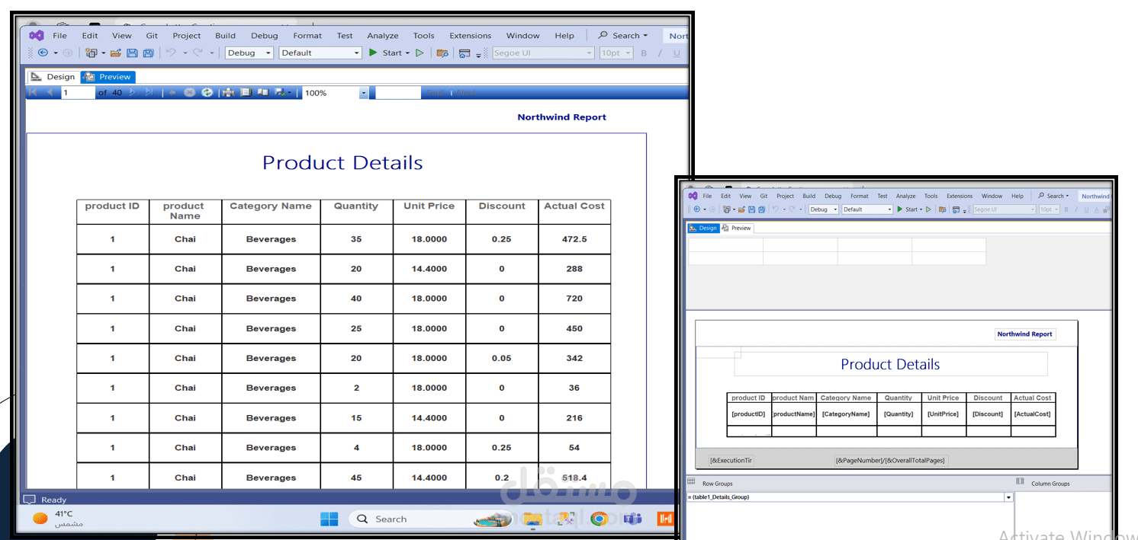Click Start debug button in right window

(908, 209)
